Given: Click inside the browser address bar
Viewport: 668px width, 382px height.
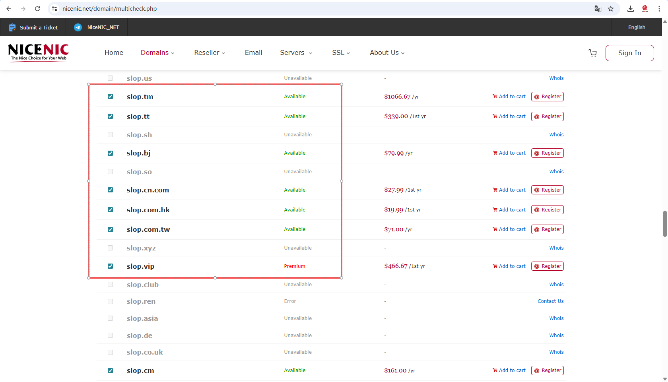Looking at the screenshot, I should coord(278,8).
